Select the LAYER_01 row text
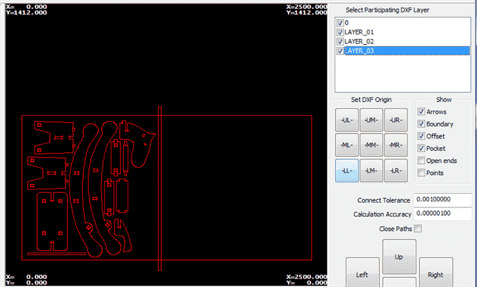The height and width of the screenshot is (287, 477). pyautogui.click(x=359, y=32)
